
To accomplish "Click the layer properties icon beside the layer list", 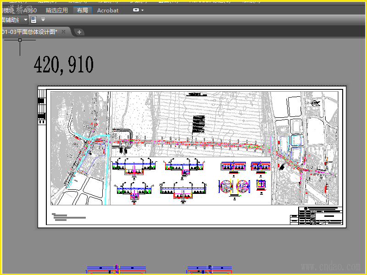I will tap(33, 20).
